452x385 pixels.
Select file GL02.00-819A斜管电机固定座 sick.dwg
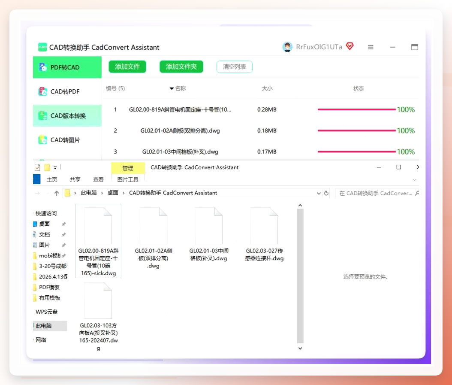tap(98, 241)
